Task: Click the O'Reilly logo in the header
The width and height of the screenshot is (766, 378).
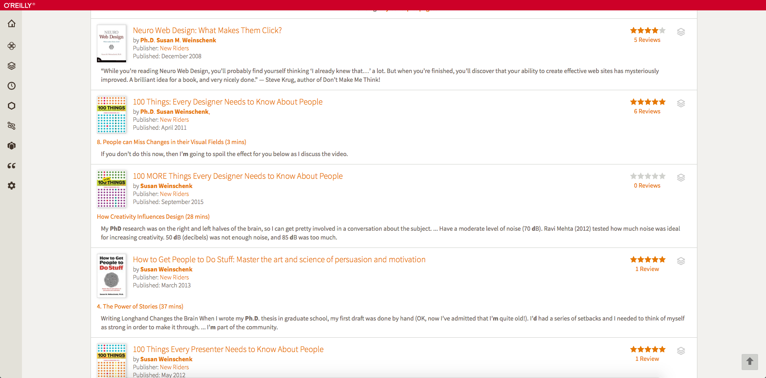Action: pos(19,5)
